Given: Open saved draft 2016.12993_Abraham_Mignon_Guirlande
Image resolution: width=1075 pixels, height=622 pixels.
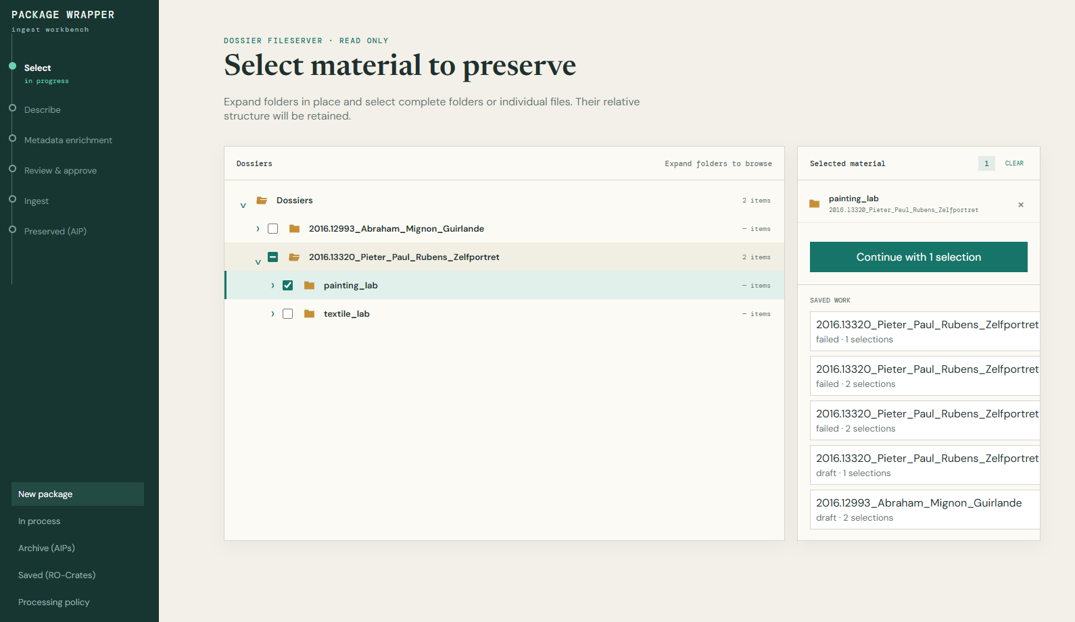Looking at the screenshot, I should coord(925,510).
